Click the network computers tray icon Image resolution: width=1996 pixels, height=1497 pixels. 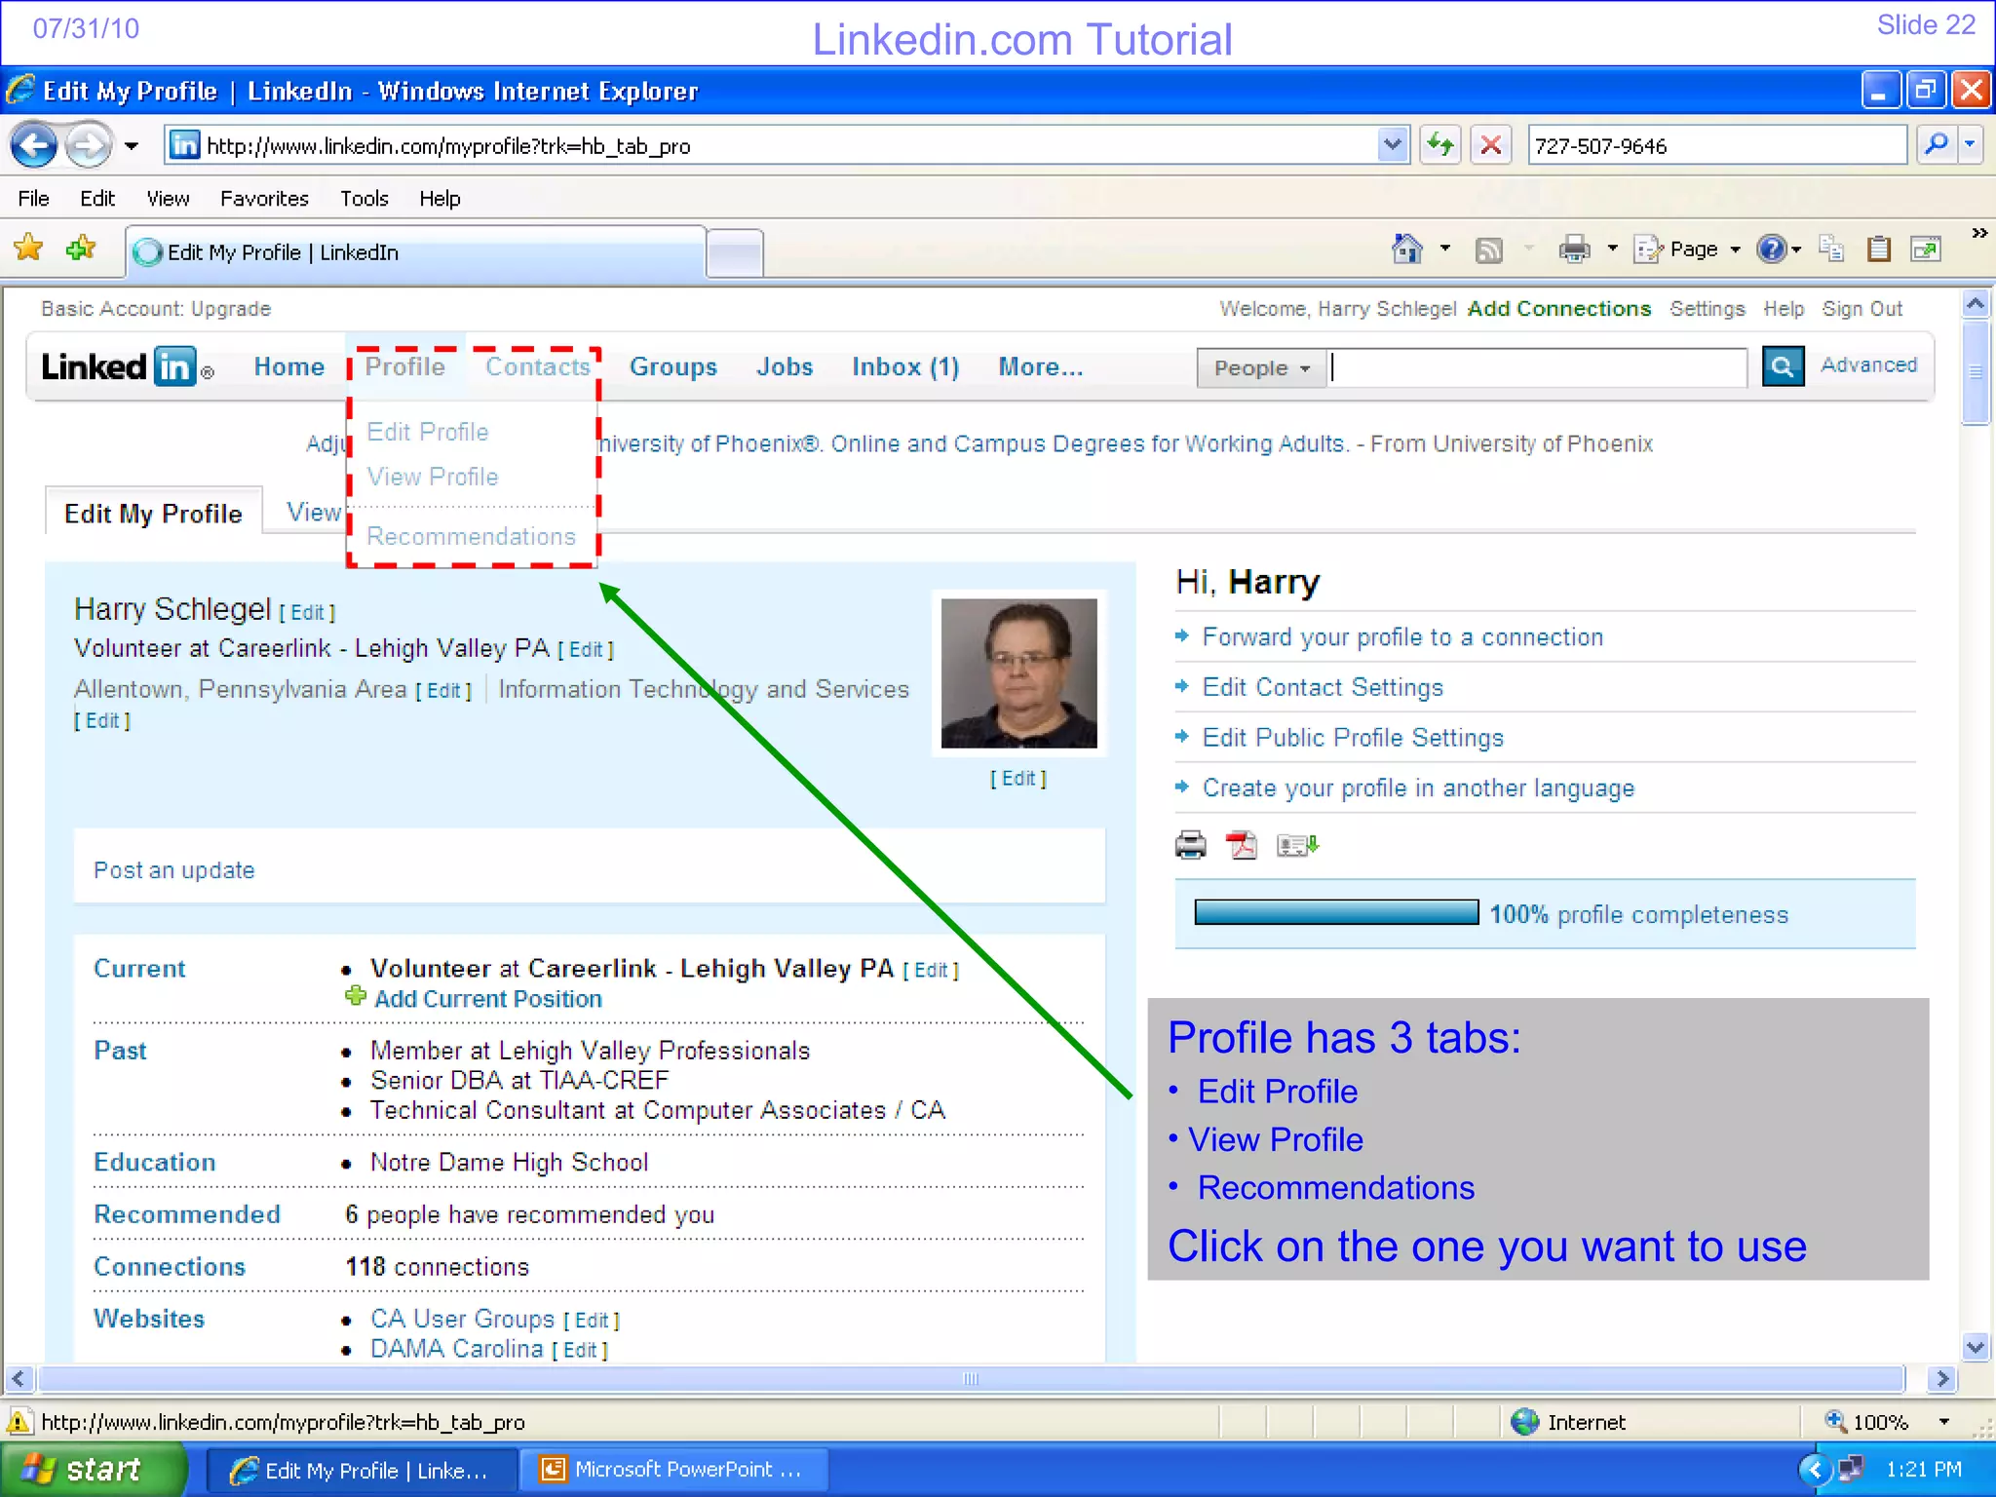coord(1851,1469)
